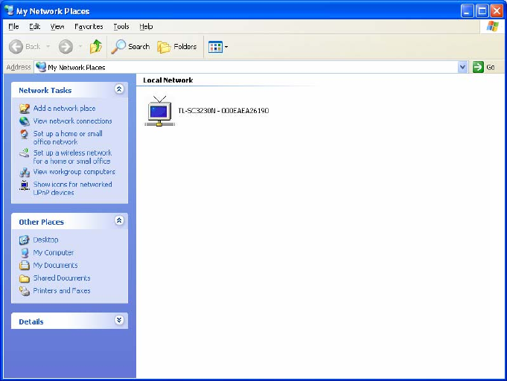
Task: Click Show icons for networked UPnP devices
Action: pyautogui.click(x=73, y=188)
